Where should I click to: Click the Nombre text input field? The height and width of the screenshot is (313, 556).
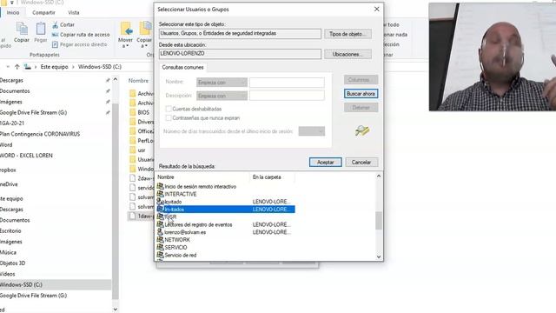287,83
